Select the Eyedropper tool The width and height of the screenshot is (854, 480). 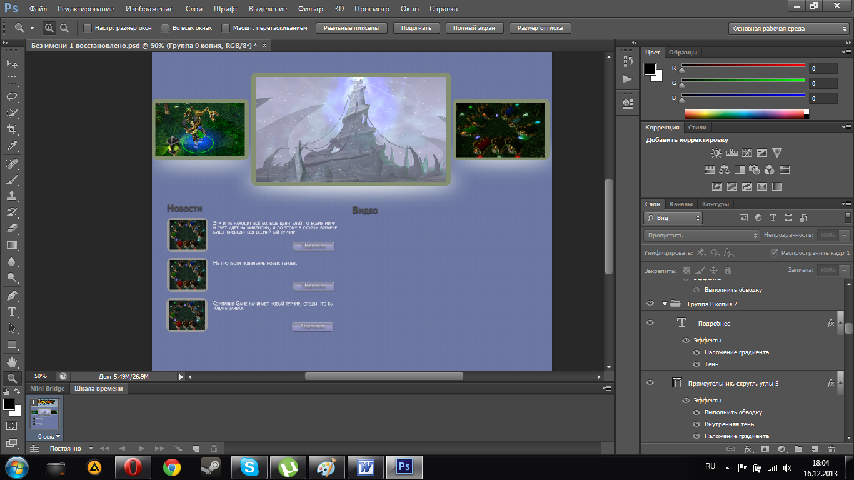tap(12, 146)
